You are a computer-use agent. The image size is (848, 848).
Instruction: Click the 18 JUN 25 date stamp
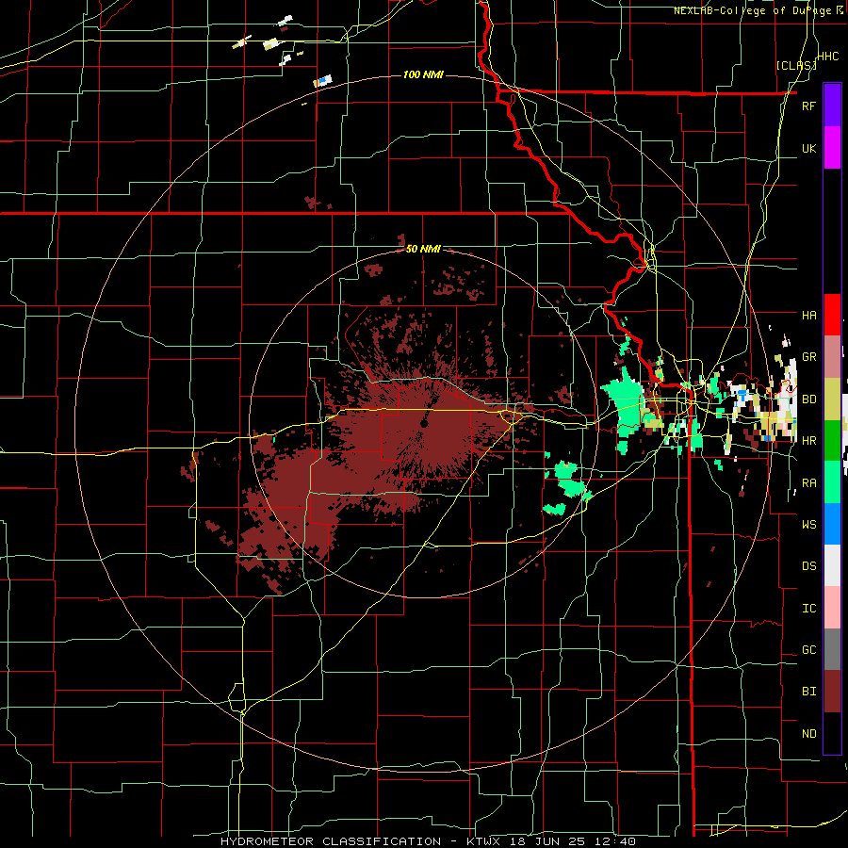(x=546, y=841)
